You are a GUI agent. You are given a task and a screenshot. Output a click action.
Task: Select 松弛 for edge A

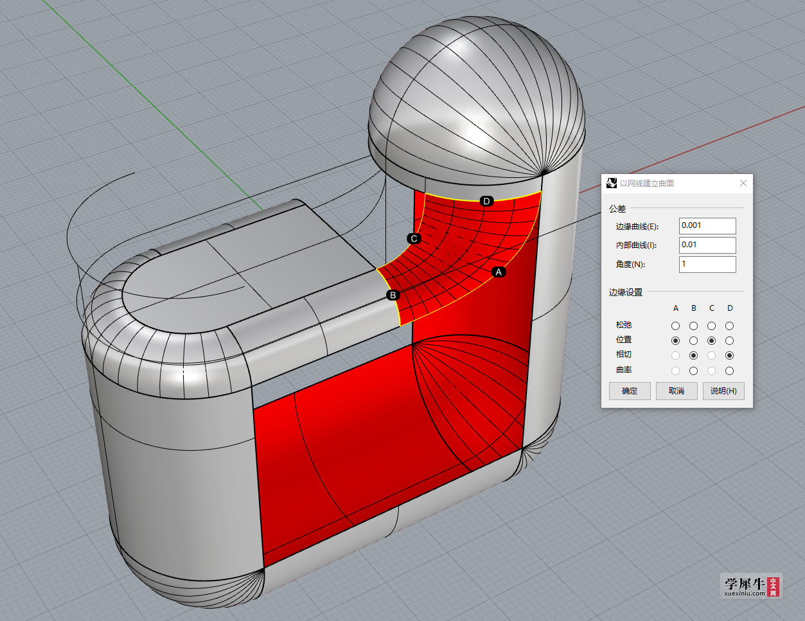(x=675, y=326)
